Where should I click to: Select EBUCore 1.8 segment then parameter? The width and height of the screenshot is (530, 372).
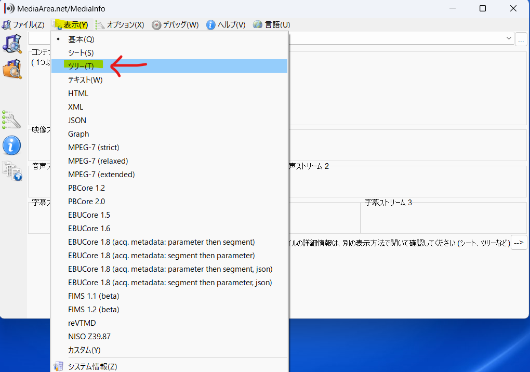coord(169,256)
